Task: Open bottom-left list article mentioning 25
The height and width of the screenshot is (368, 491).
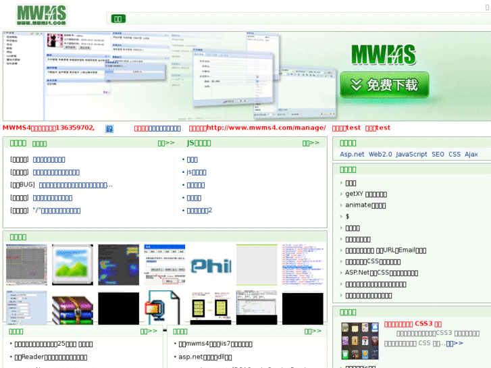Action: pos(53,344)
